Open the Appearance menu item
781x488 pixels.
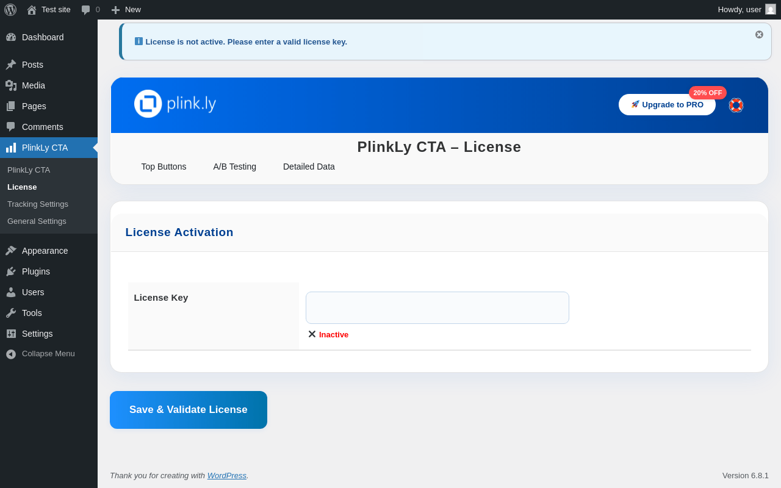(49, 251)
